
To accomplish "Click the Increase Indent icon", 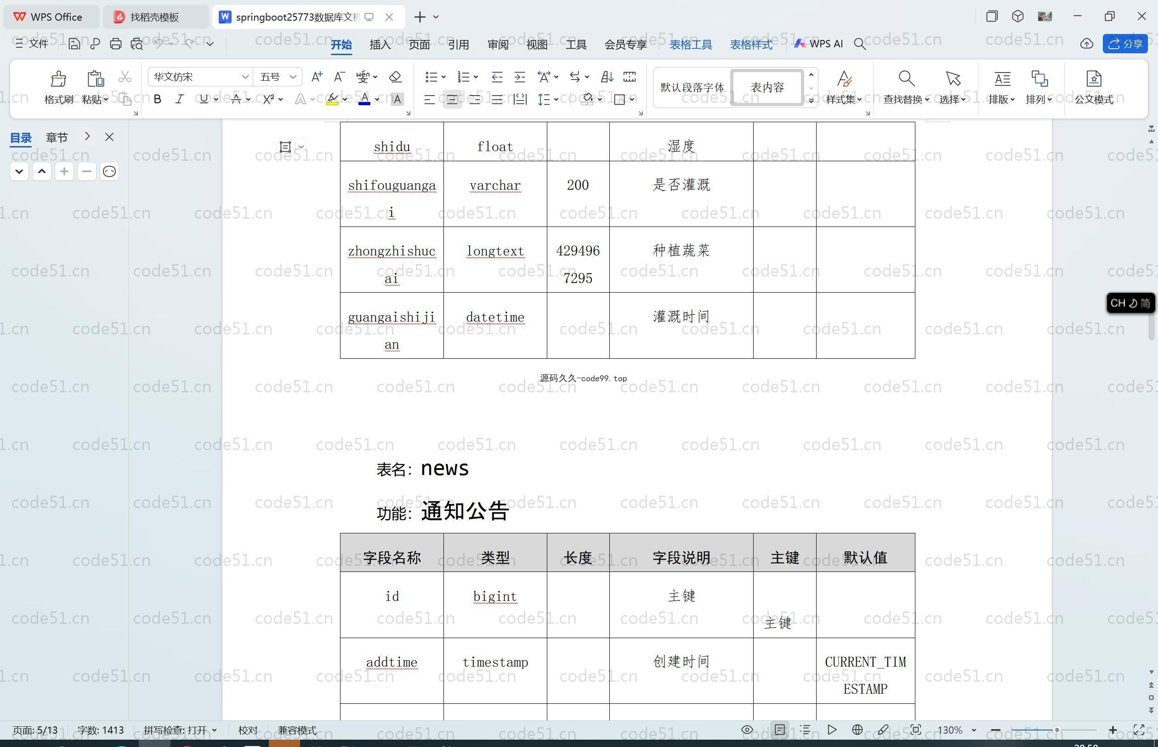I will (520, 77).
